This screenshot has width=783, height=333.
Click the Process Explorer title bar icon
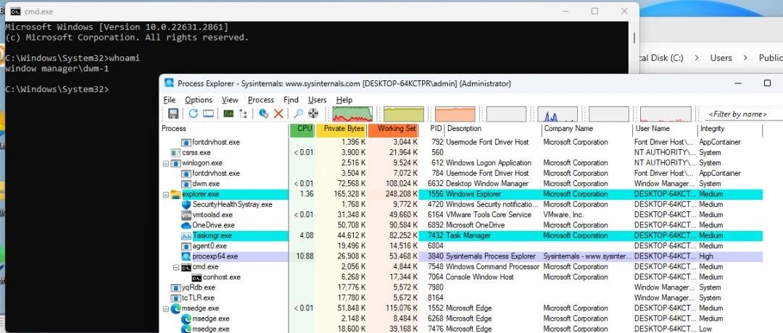click(x=169, y=83)
